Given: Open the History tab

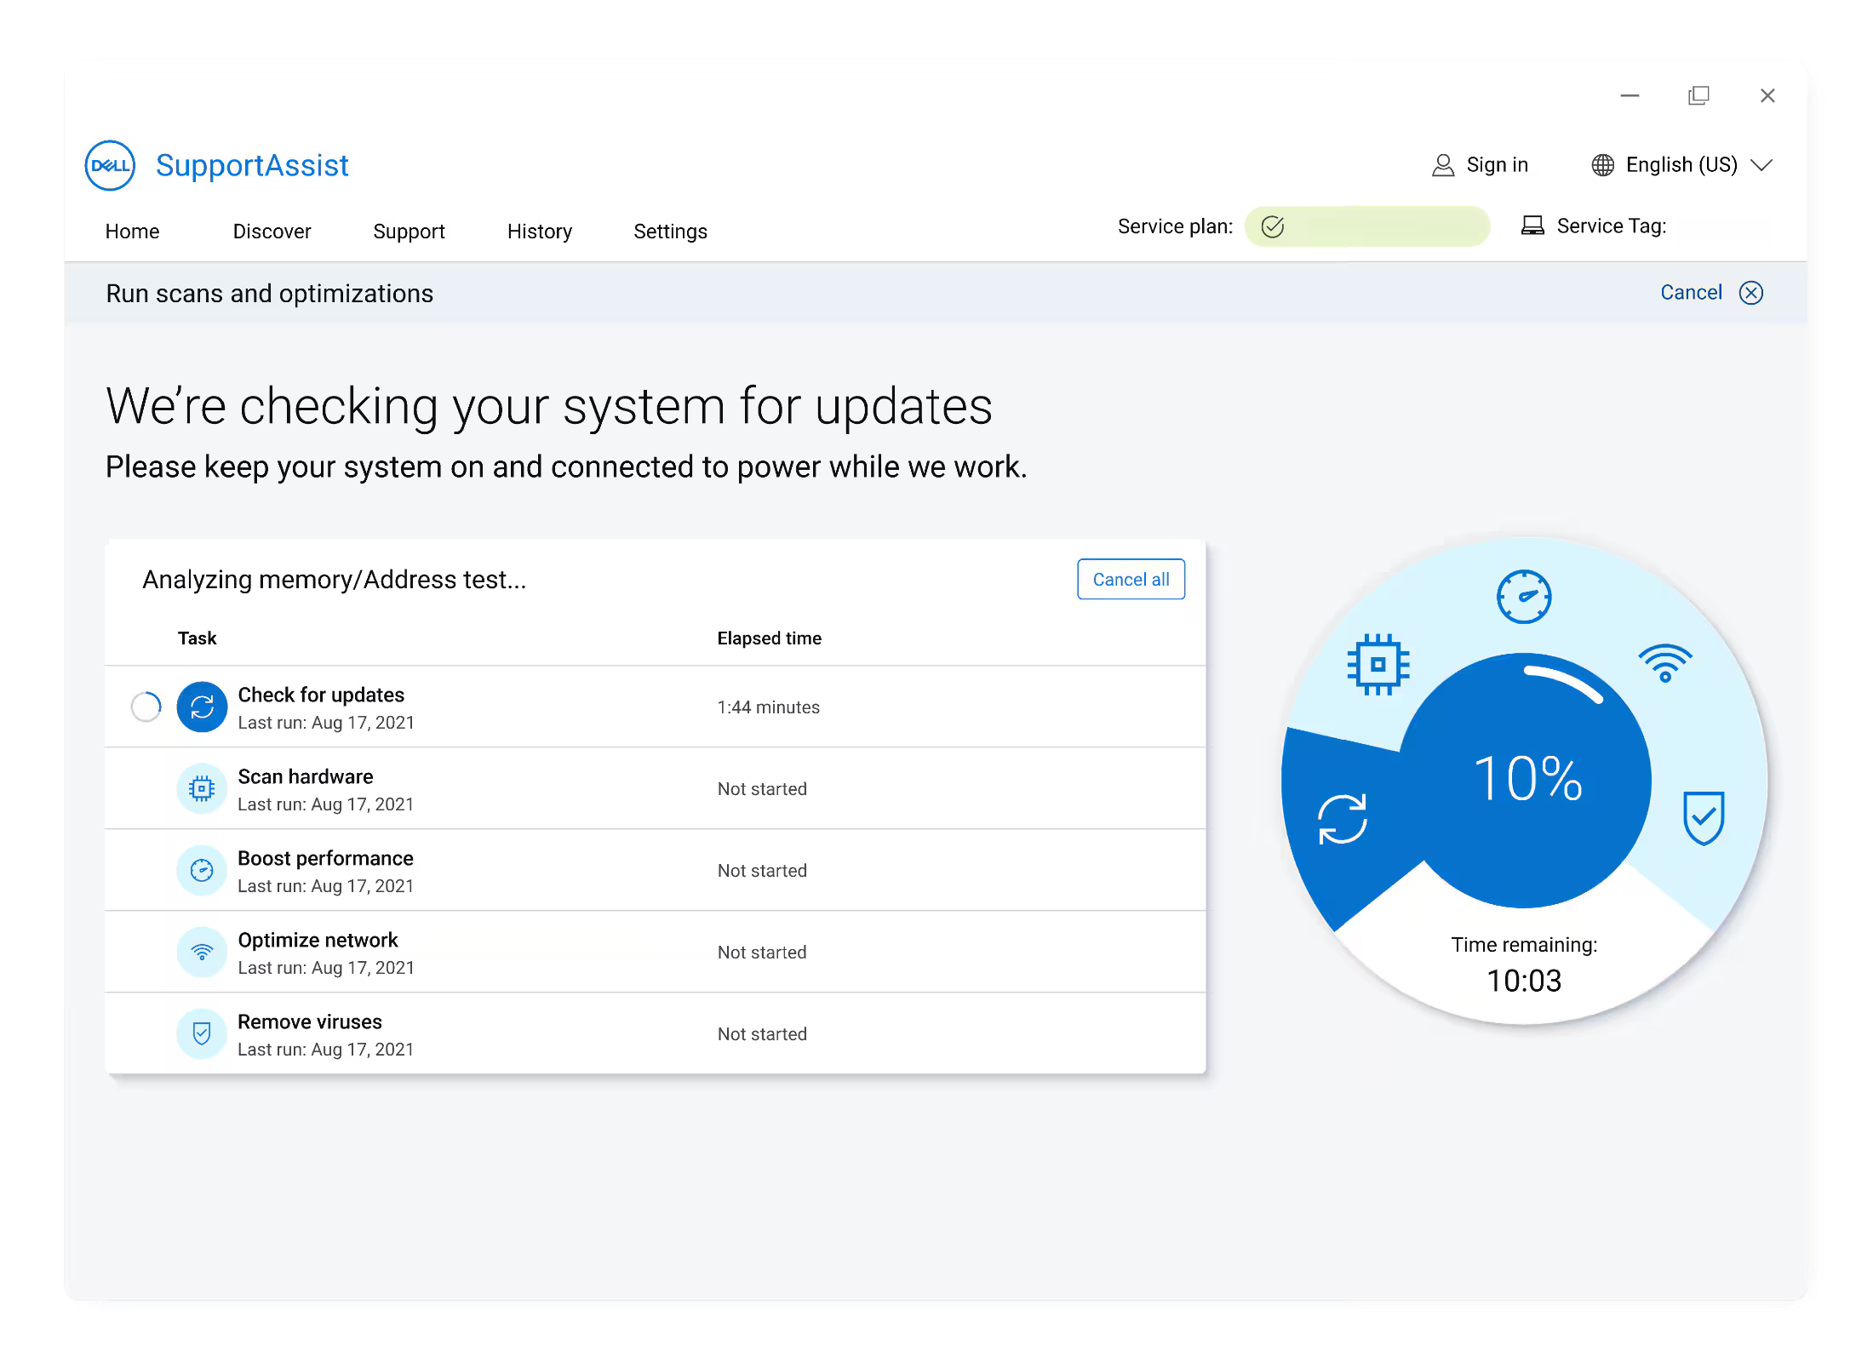Looking at the screenshot, I should [x=539, y=232].
